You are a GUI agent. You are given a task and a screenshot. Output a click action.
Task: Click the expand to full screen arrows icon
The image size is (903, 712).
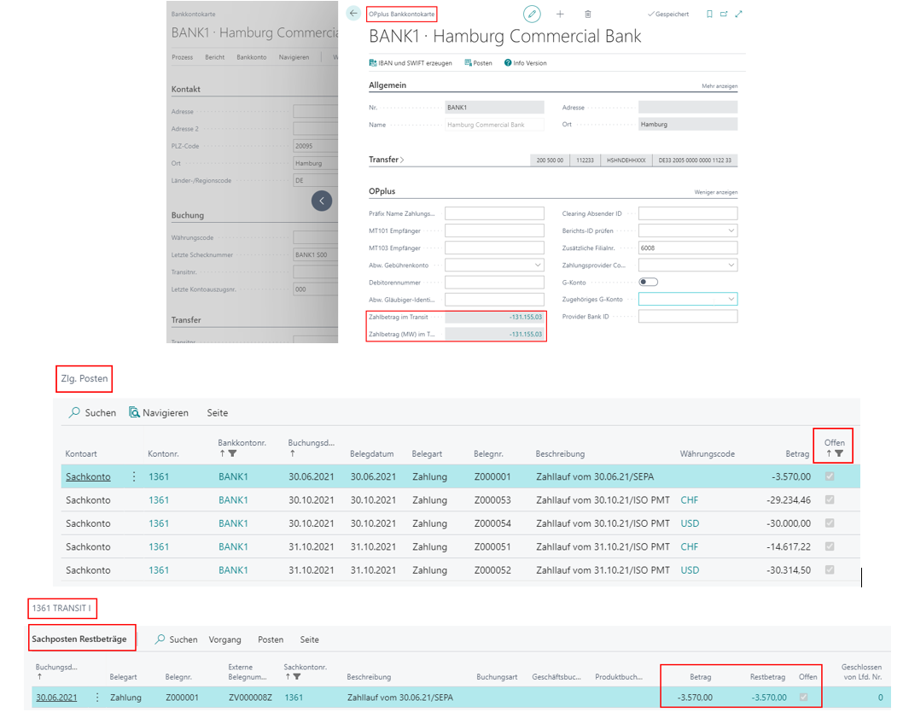pyautogui.click(x=739, y=14)
